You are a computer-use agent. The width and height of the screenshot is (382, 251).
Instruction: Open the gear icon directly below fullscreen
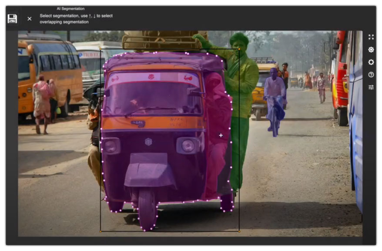(371, 50)
